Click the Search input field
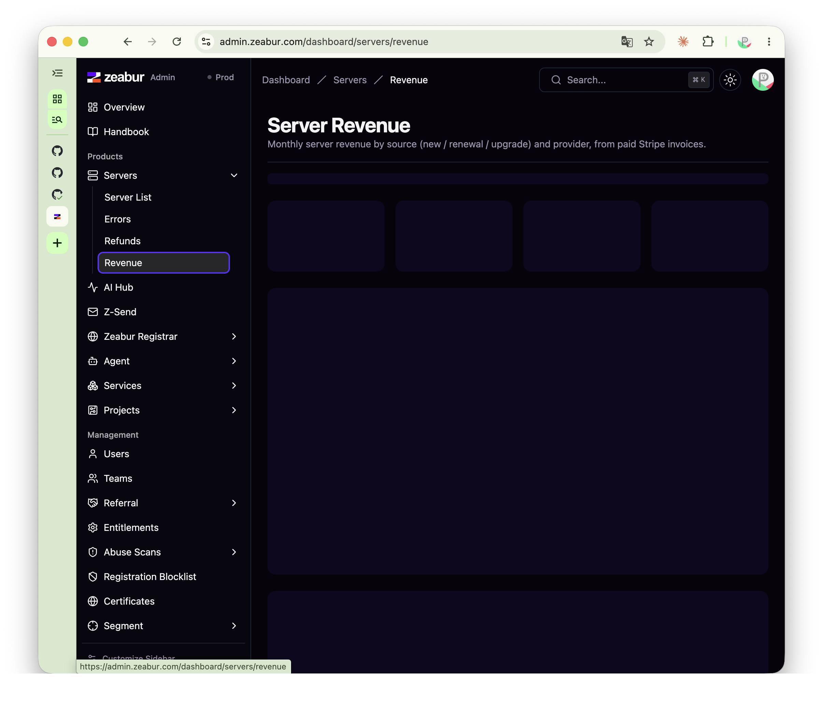823x724 pixels. pos(626,80)
